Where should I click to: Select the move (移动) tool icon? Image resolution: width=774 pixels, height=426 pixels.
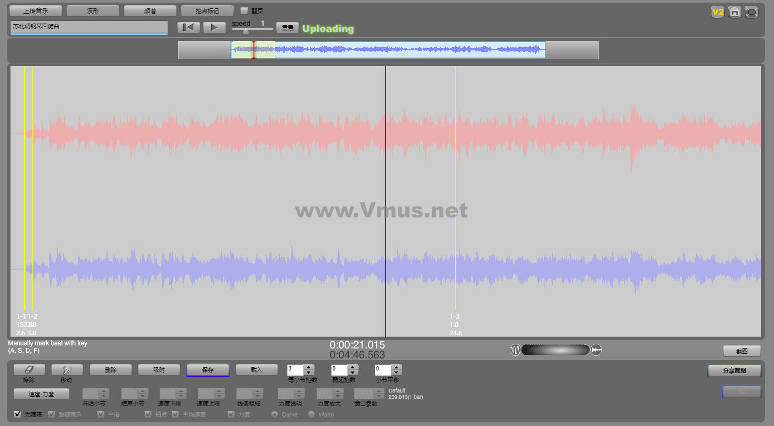[x=67, y=370]
